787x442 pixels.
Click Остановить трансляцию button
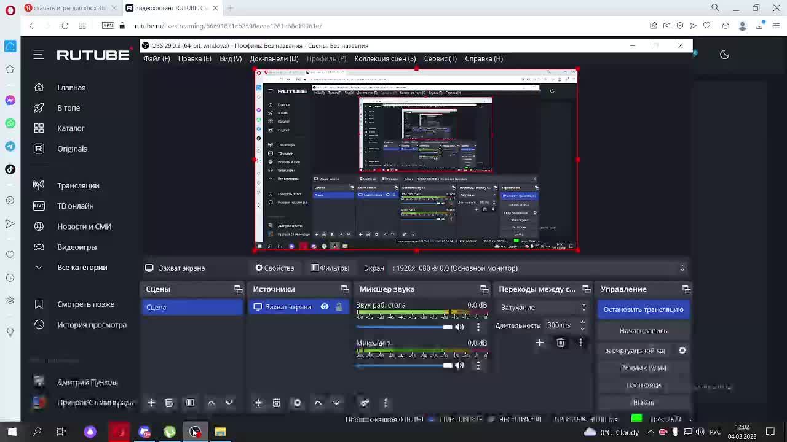[x=643, y=309]
